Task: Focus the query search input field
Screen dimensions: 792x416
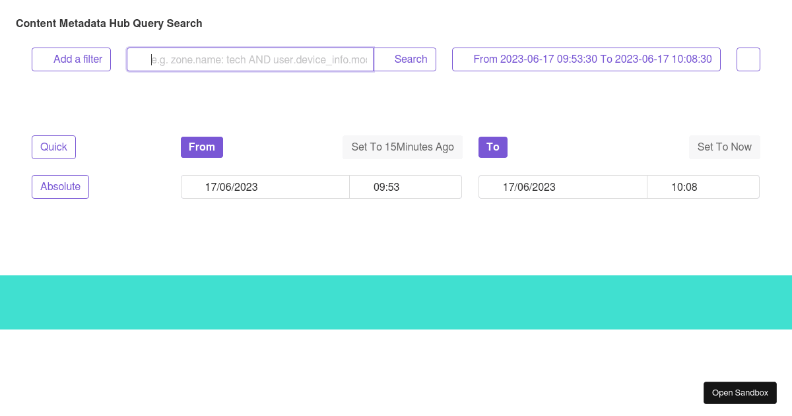Action: 249,59
